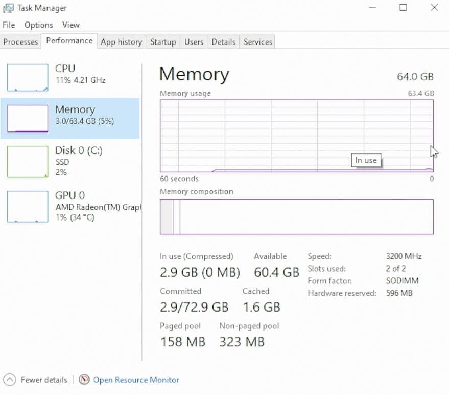Maximize the Task Manager window

(x=403, y=8)
